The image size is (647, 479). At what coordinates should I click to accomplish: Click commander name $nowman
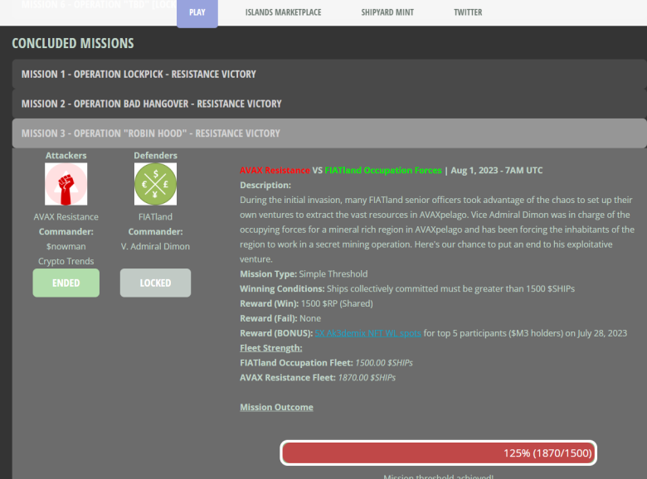pos(66,246)
